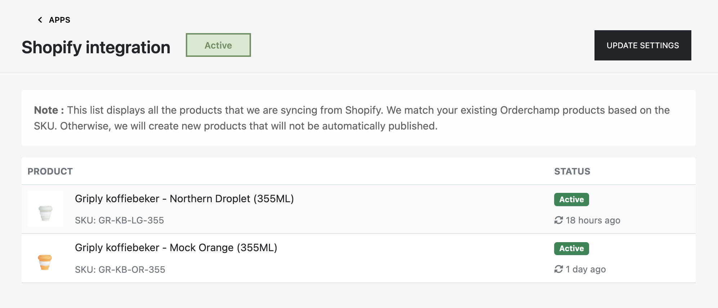Click the '1 day ago' sync time
The width and height of the screenshot is (718, 308).
tap(586, 269)
